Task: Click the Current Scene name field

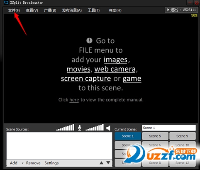Action: tap(169, 128)
